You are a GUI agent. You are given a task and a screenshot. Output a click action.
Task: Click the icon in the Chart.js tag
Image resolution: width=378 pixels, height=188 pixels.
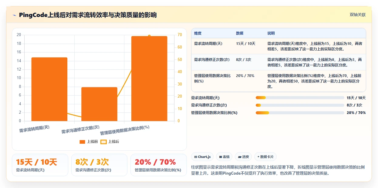click(196, 157)
